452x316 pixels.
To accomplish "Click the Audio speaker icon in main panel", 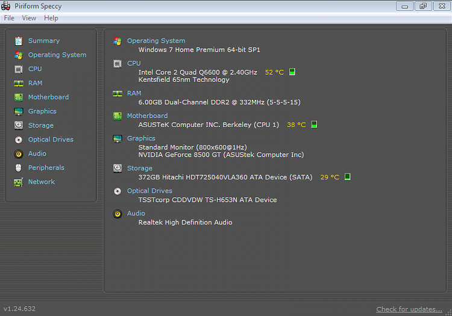I will coord(118,214).
